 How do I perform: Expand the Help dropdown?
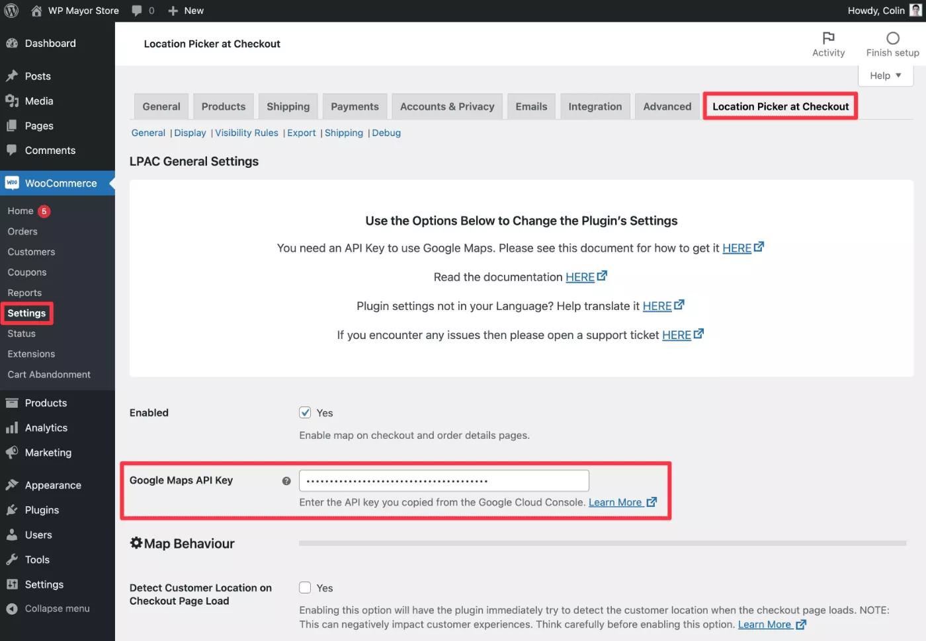pos(885,75)
